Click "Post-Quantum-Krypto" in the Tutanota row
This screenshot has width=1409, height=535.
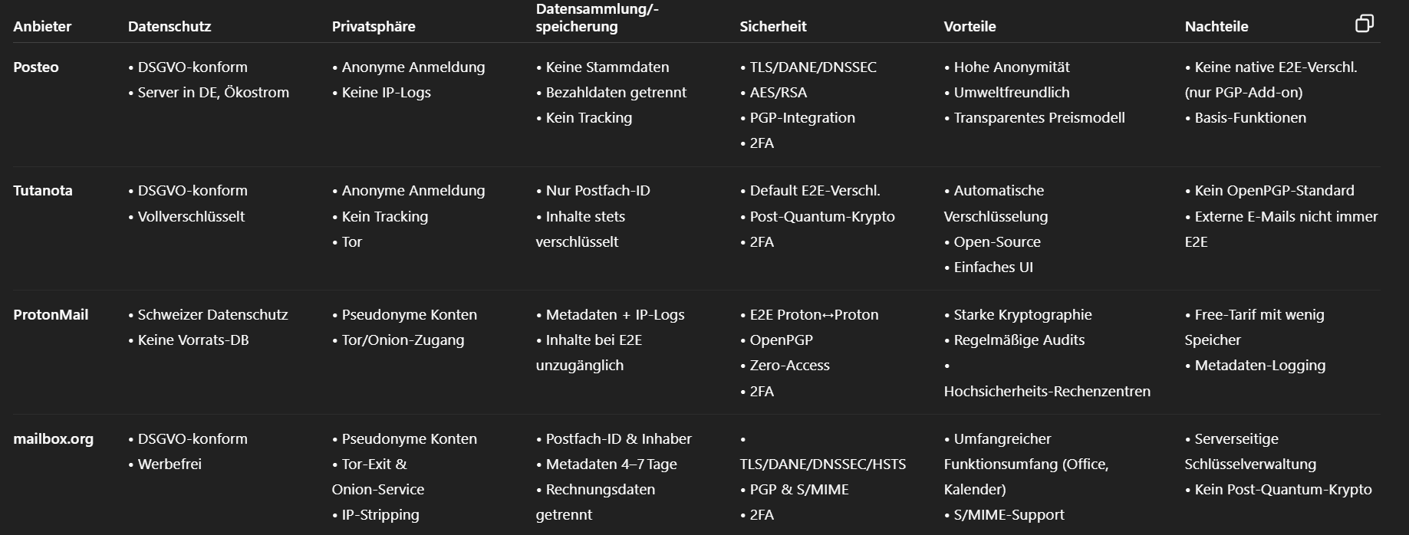(822, 216)
